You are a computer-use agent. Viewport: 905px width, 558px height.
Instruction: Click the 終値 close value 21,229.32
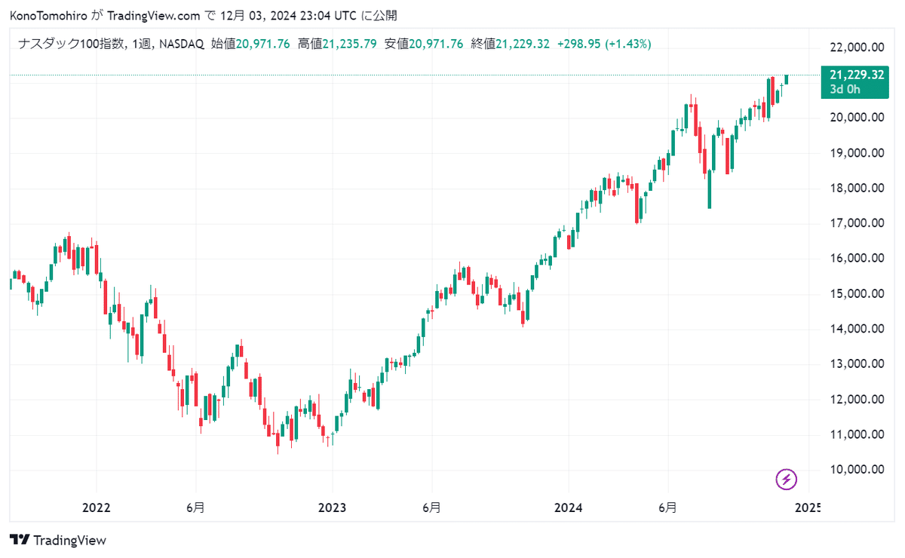[x=523, y=44]
